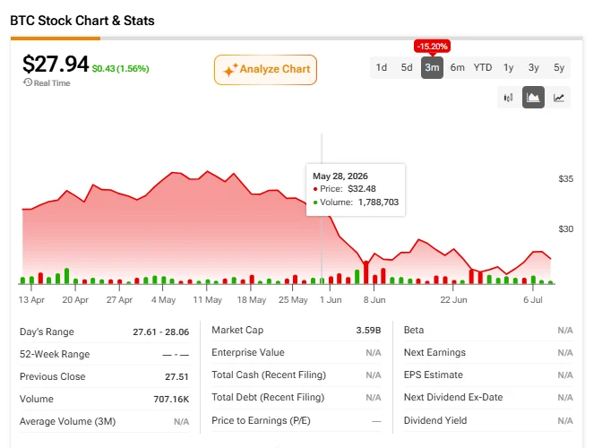Screen dimensions: 602x448
Task: Click the 20 Apr date label
Action: [75, 300]
